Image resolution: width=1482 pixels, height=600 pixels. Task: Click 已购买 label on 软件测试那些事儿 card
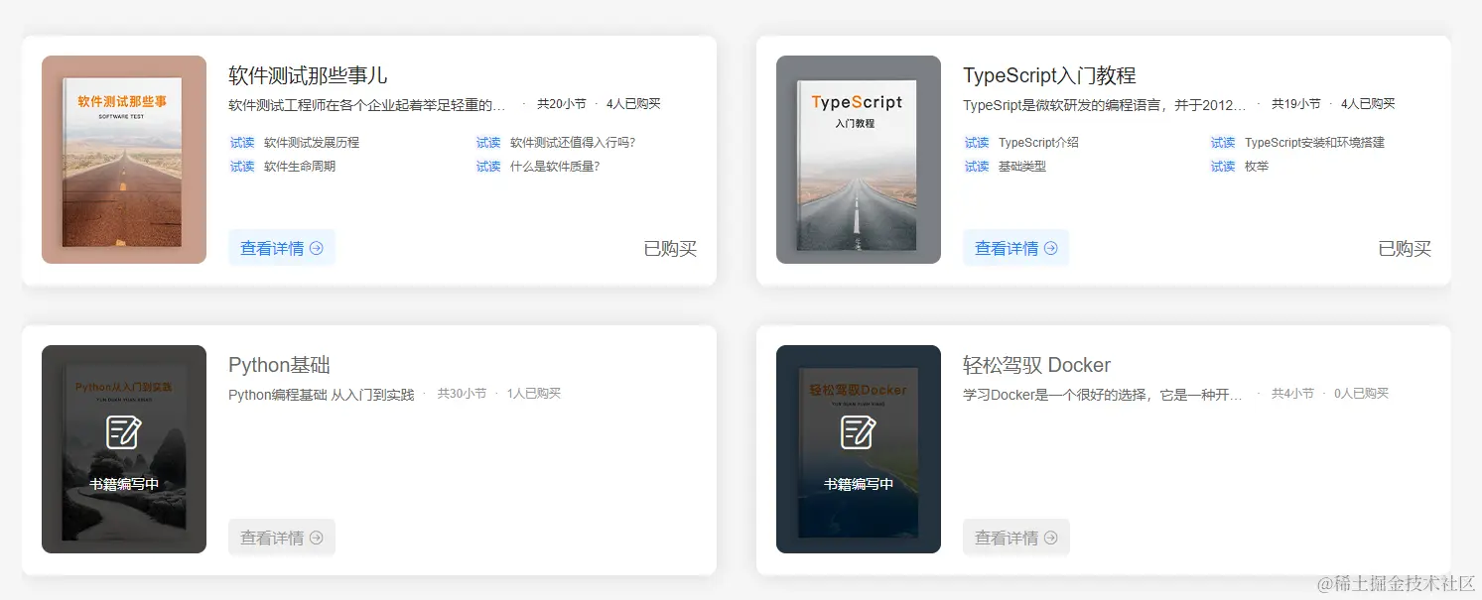[x=671, y=249]
